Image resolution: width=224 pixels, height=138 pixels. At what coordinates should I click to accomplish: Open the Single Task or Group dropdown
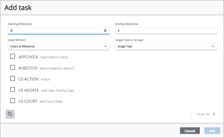tap(166, 46)
